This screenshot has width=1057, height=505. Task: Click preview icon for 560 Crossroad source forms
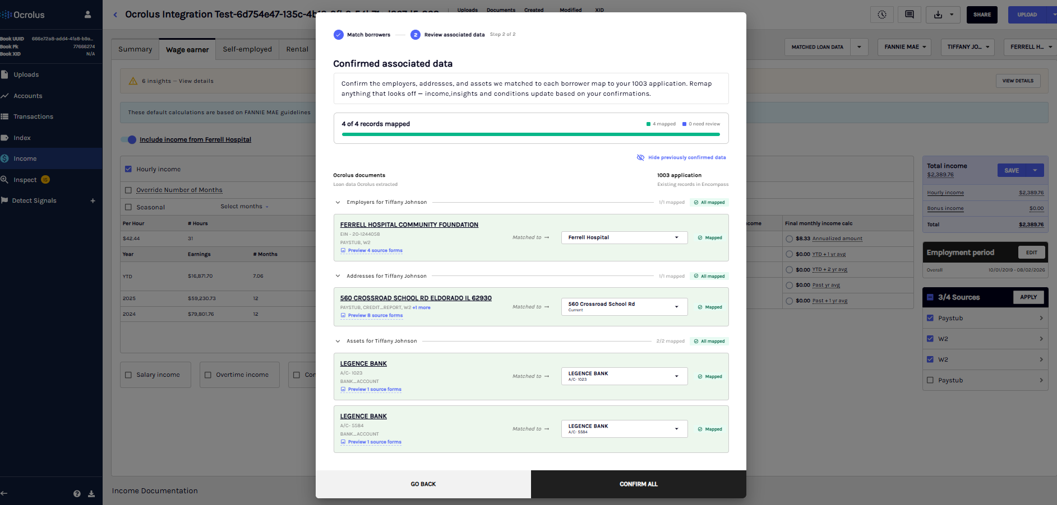pos(343,316)
